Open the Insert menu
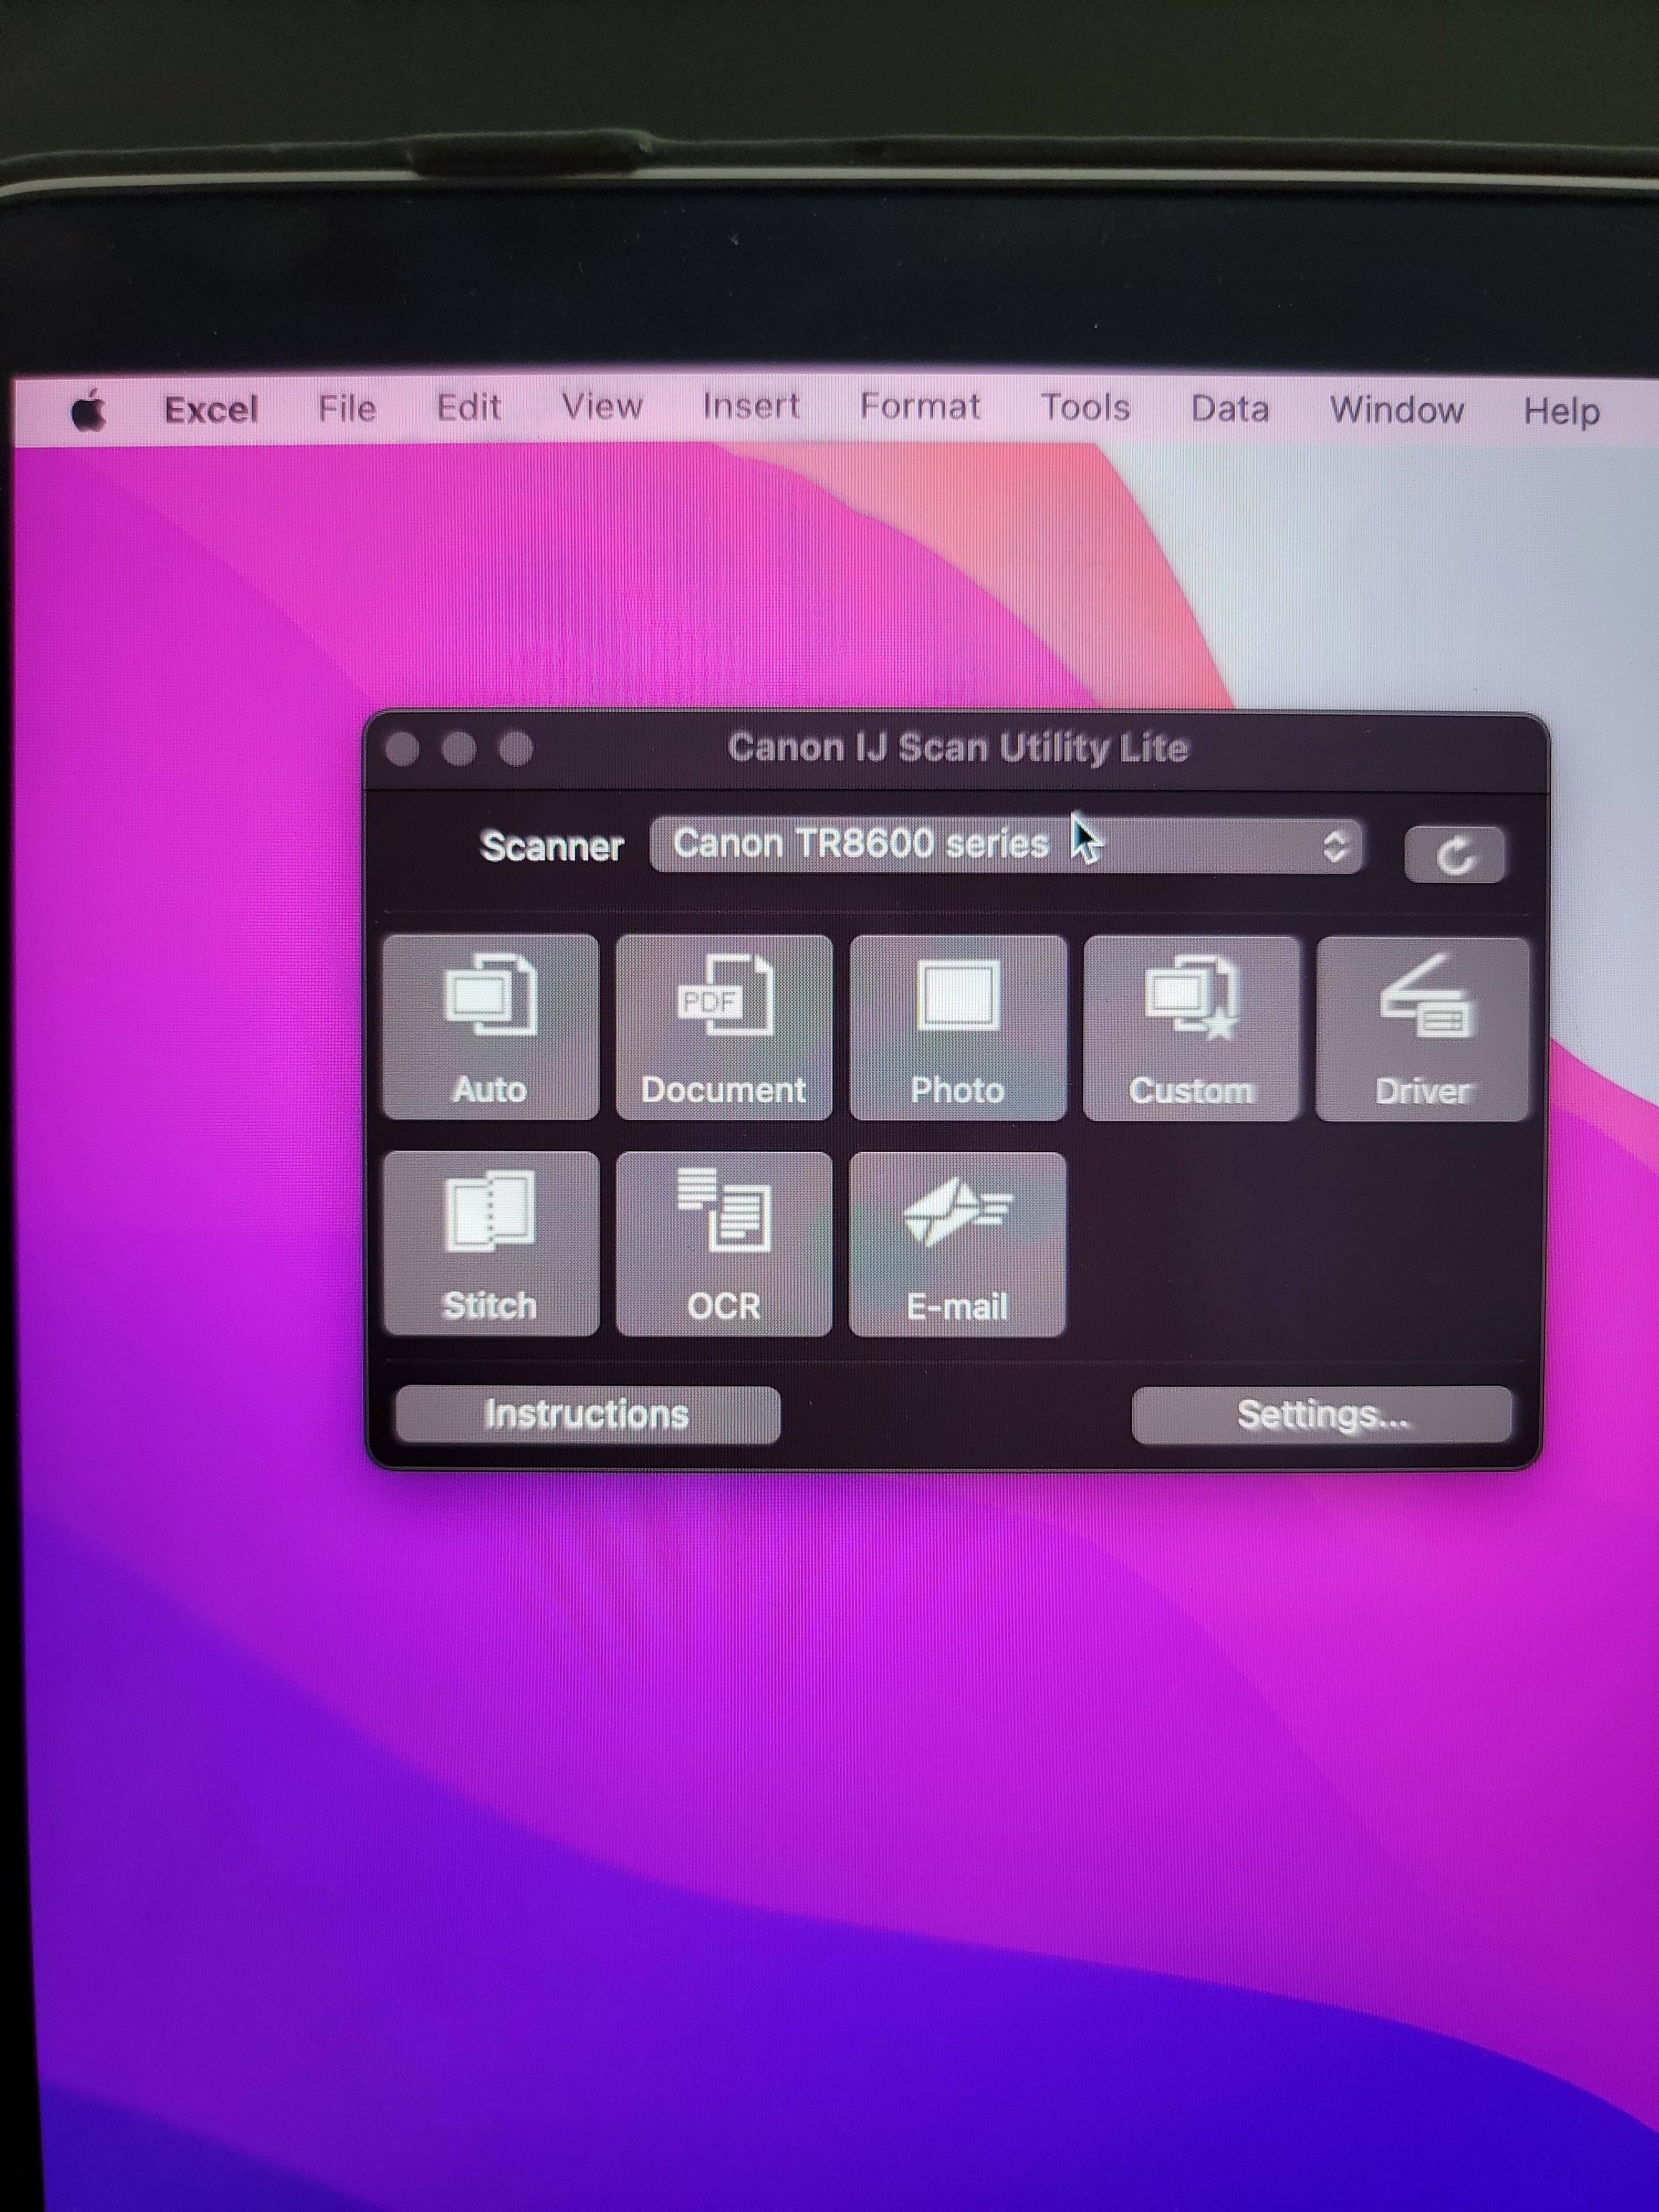 pos(750,406)
